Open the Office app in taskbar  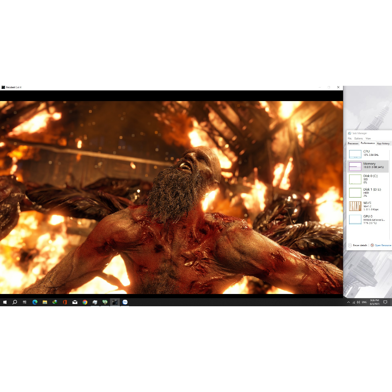[65, 302]
